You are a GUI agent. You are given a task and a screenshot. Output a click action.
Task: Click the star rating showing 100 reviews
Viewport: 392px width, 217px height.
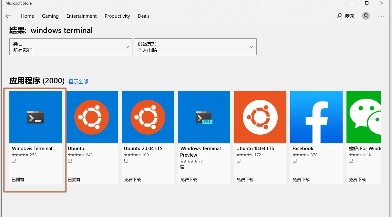coord(137,155)
